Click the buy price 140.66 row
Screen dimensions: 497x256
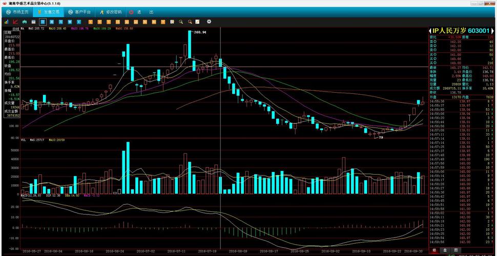(462, 59)
